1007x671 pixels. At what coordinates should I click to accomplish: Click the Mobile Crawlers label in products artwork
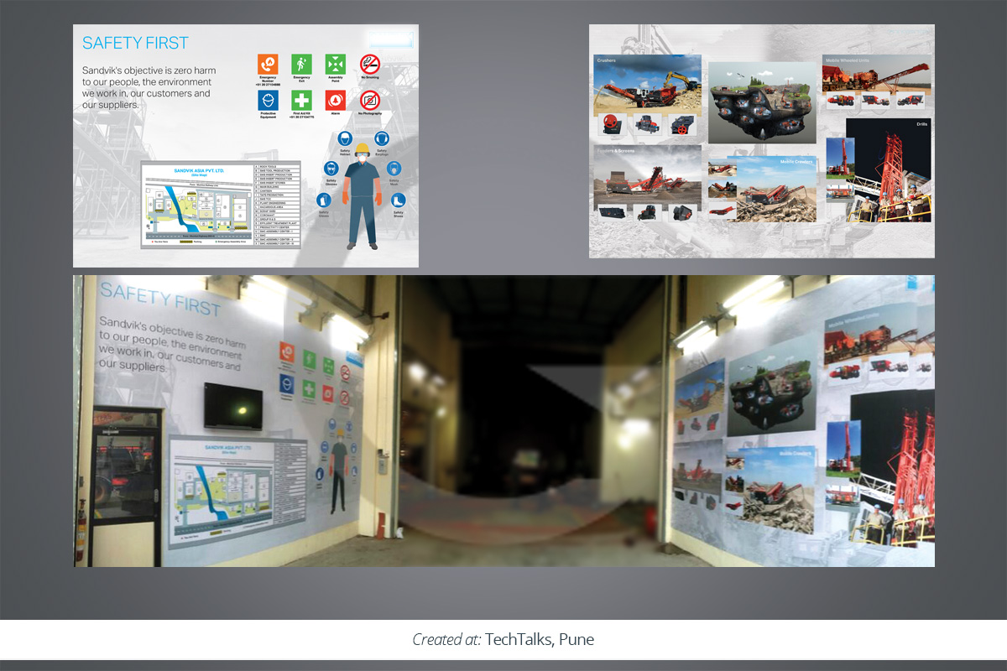tap(797, 161)
